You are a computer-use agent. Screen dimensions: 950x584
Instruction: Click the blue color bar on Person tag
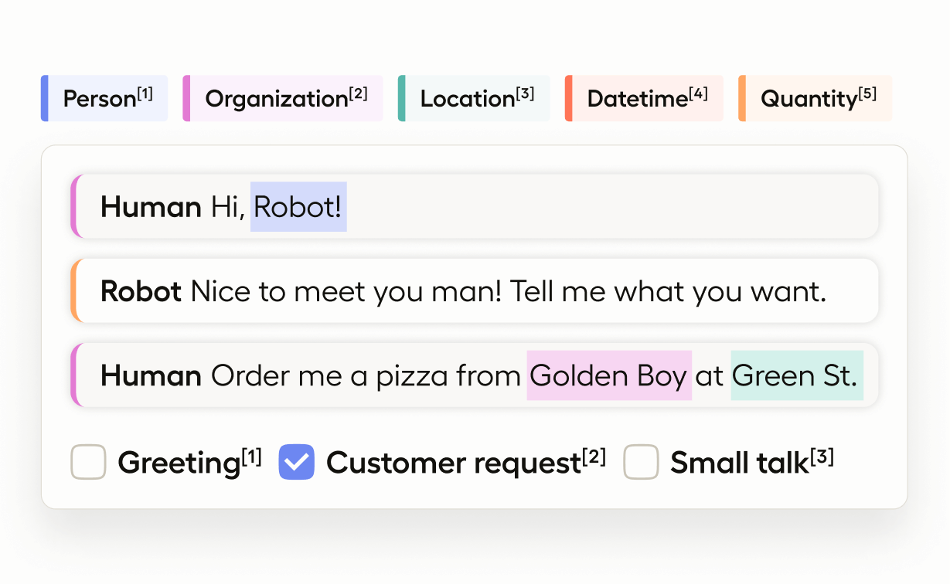[45, 99]
